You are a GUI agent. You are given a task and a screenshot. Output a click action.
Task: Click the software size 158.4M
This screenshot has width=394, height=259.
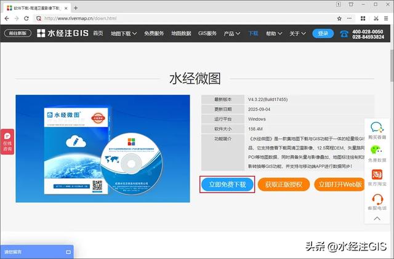click(x=255, y=129)
